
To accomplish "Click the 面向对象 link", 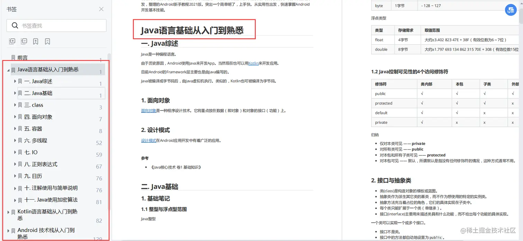I will click(149, 110).
